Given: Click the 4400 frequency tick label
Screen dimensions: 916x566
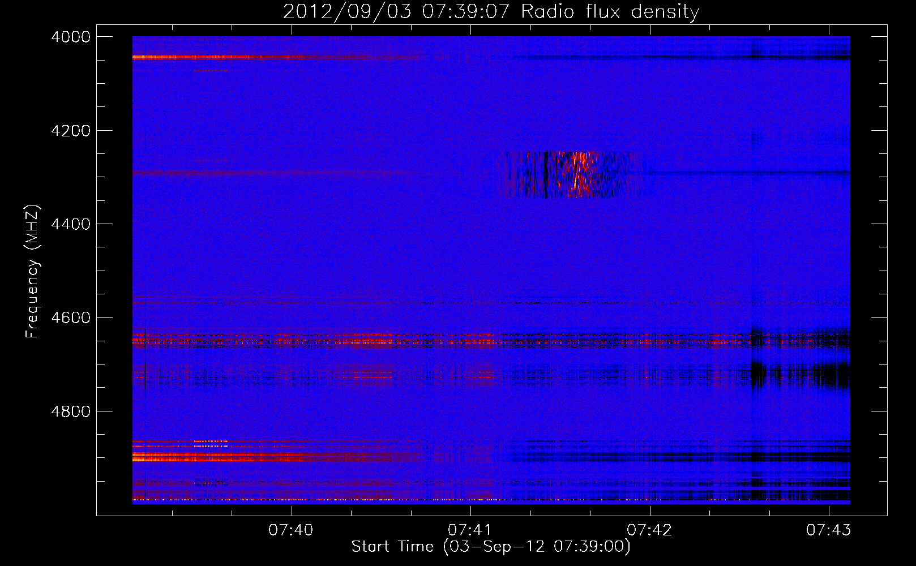Looking at the screenshot, I should coord(71,224).
